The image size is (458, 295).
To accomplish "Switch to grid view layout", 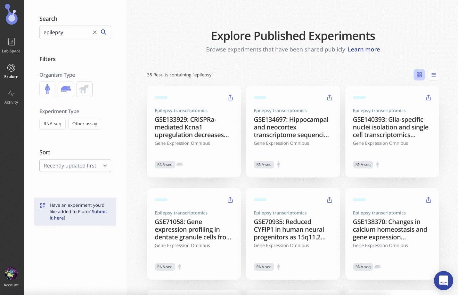I will coord(419,75).
